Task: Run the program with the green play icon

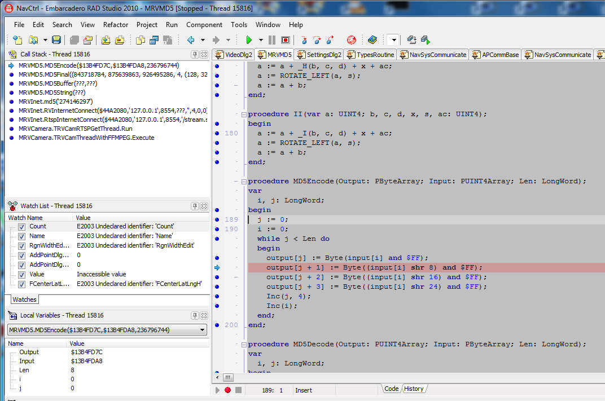Action: click(x=249, y=40)
